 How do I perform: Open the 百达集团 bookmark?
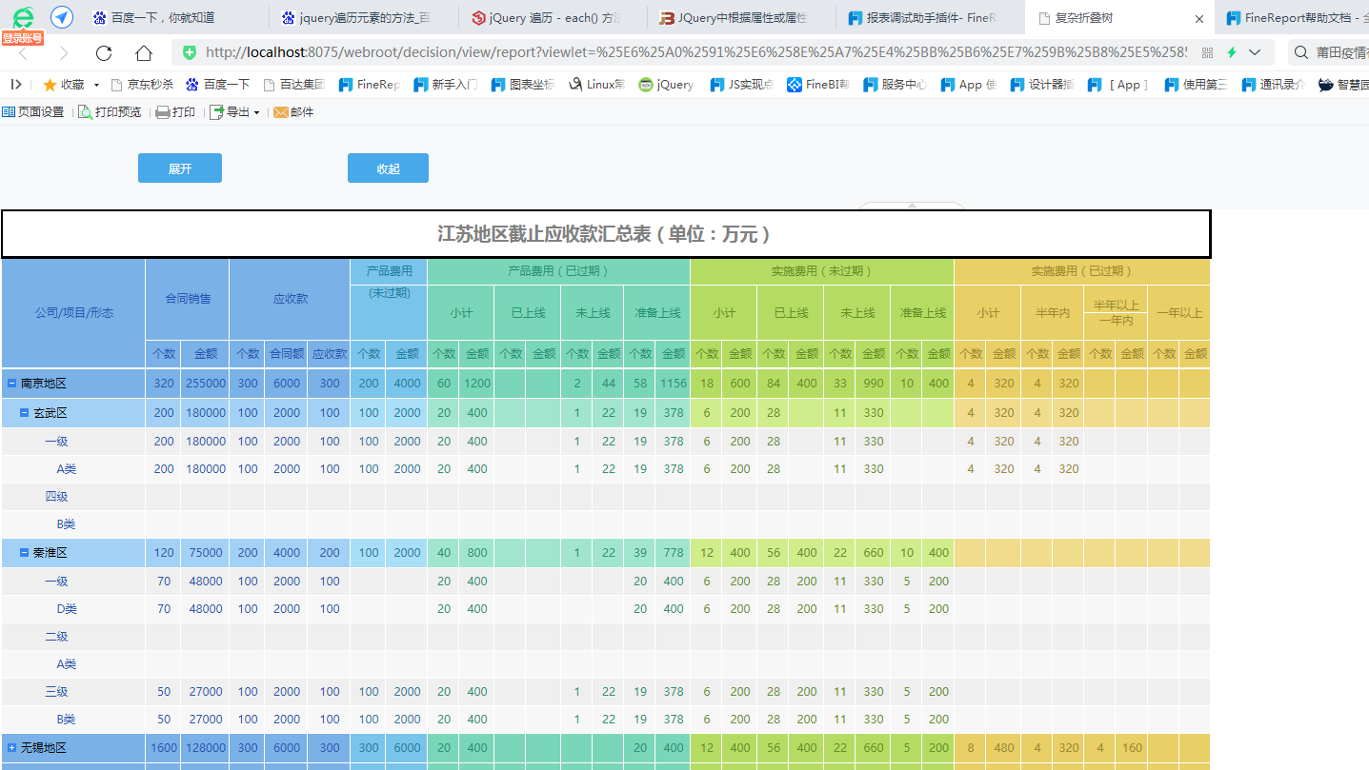click(294, 85)
